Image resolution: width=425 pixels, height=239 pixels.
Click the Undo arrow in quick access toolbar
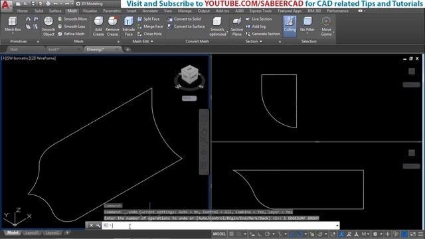[56, 4]
